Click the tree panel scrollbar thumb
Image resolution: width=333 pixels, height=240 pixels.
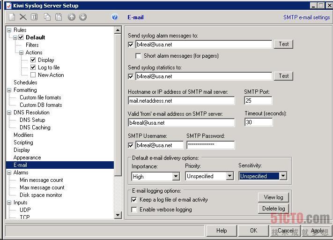click(x=118, y=105)
